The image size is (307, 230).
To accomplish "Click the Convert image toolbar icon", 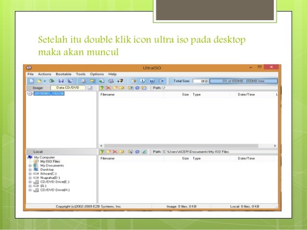I will [102, 81].
